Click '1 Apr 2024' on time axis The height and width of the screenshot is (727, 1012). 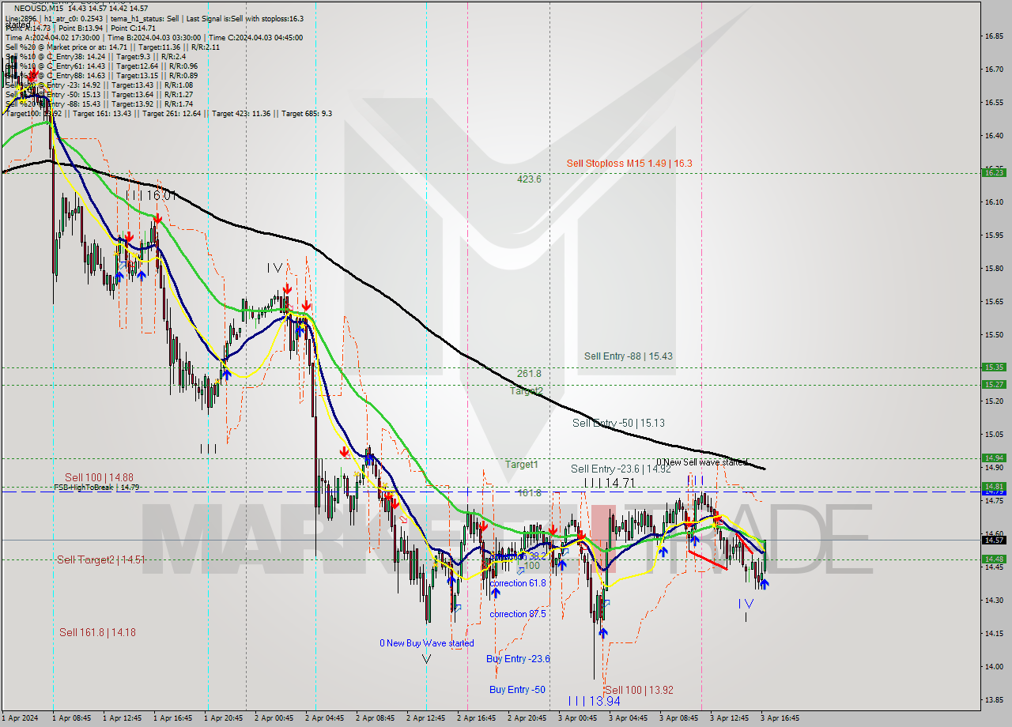21,718
